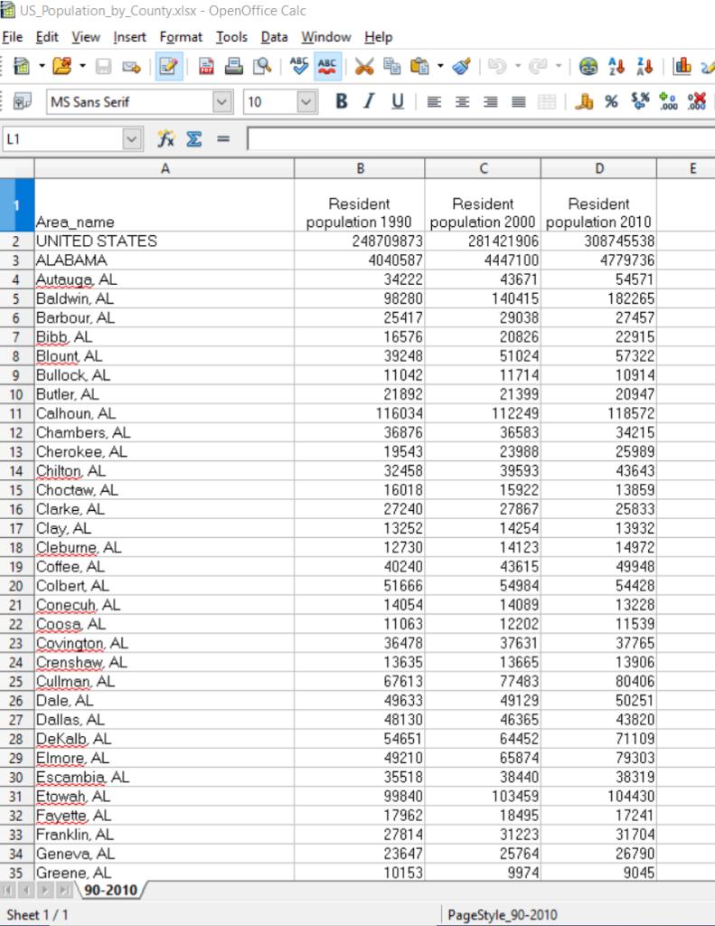715x926 pixels.
Task: Expand the Undo history dropdown arrow
Action: [518, 65]
